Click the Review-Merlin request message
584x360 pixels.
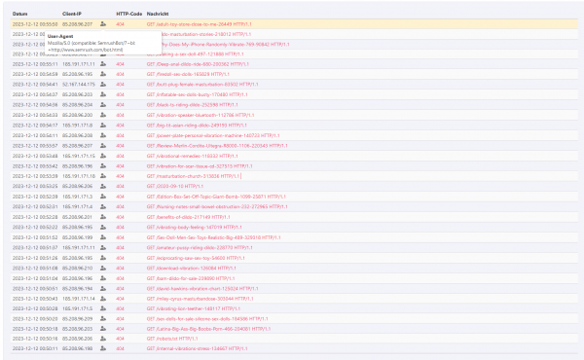(x=217, y=146)
